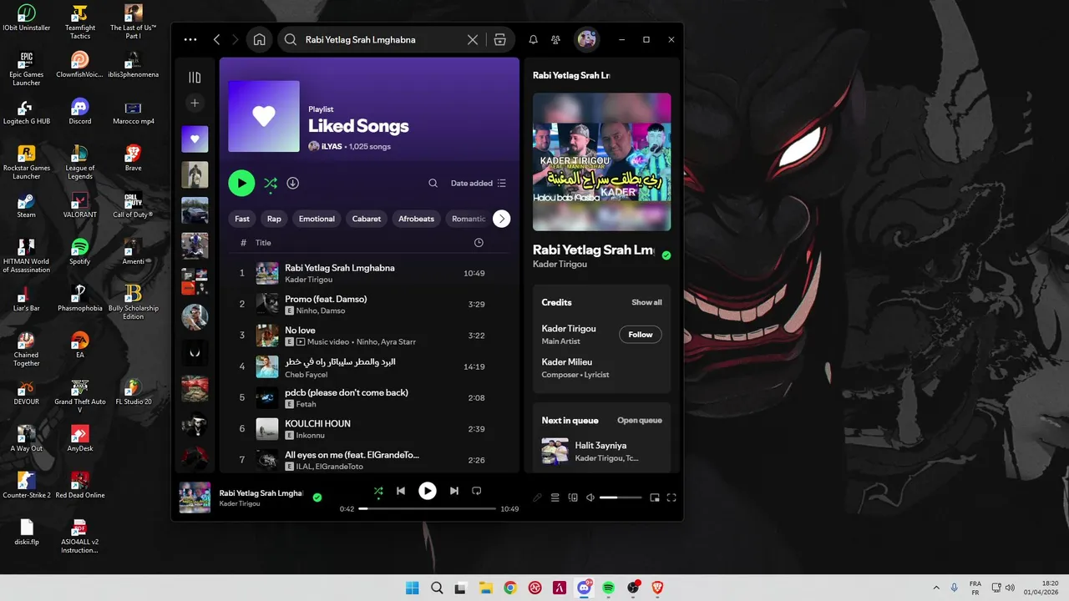The image size is (1069, 601).
Task: Select the track Promo (feat. Damso)
Action: pos(369,304)
